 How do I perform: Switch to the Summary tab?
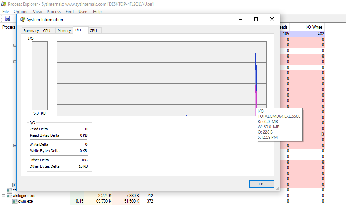(31, 31)
